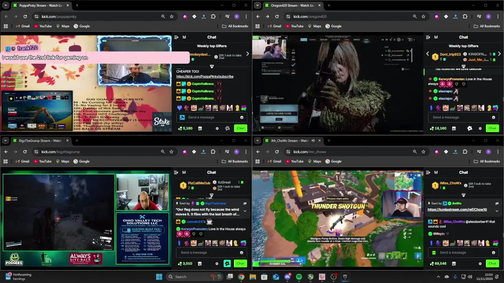The height and width of the screenshot is (283, 504).
Task: Collapse chat panel arrow in PoppaPinky window
Action: (176, 37)
